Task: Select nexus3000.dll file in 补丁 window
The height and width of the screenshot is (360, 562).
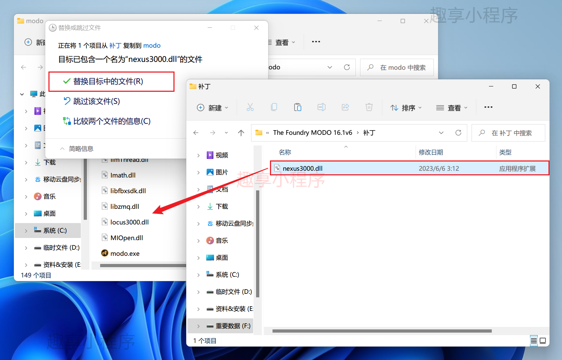Action: (x=410, y=168)
